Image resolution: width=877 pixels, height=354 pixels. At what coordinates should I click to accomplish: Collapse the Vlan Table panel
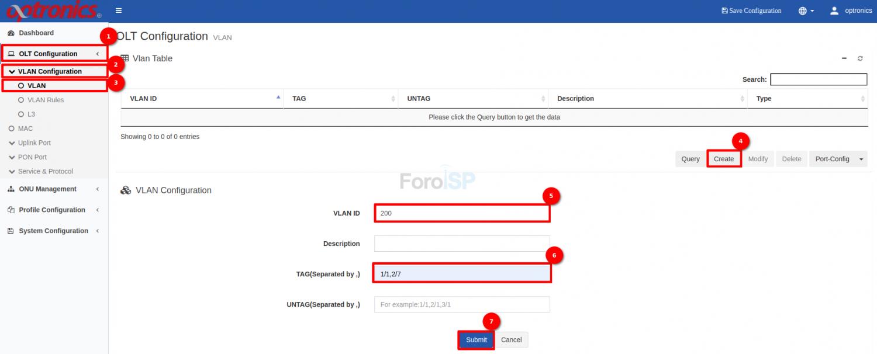pos(844,58)
